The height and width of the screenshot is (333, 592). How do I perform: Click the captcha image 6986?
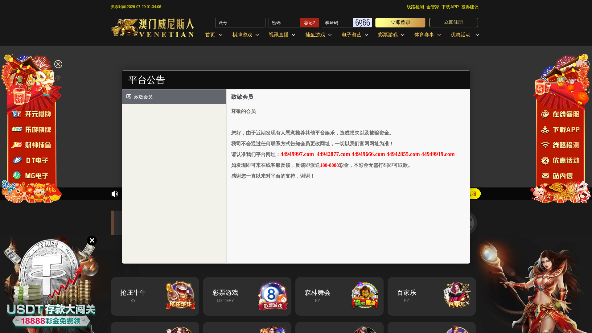363,23
